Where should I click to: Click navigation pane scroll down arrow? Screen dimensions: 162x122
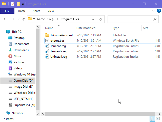[37, 114]
